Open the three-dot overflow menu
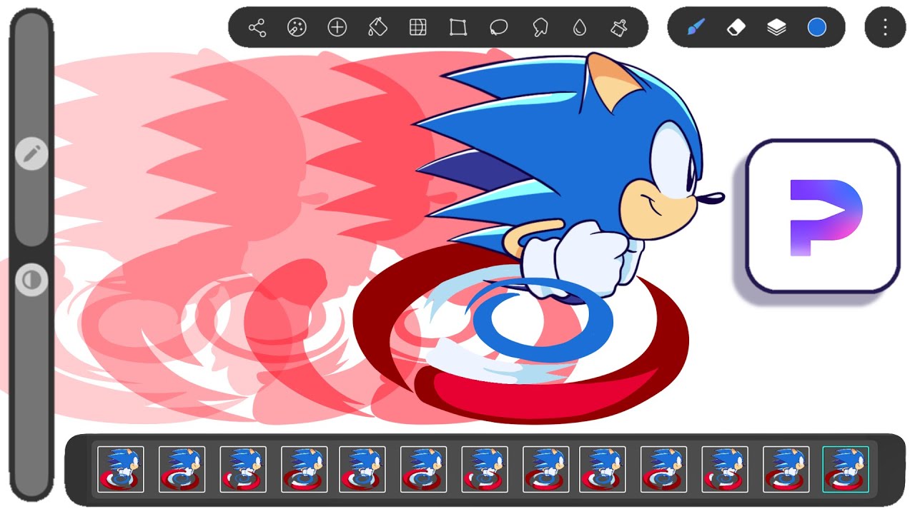This screenshot has width=915, height=514. [885, 27]
